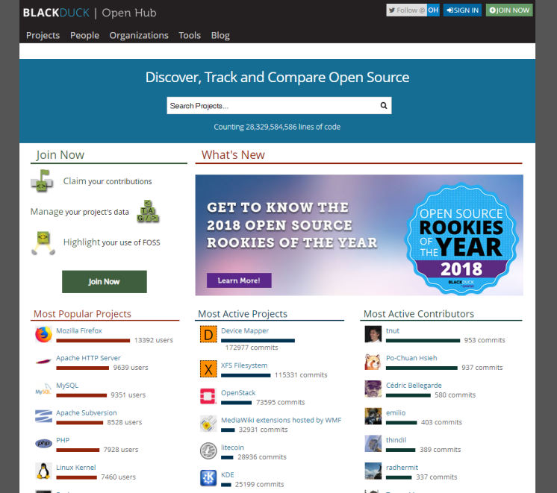Open contributor tnut's profile link
The width and height of the screenshot is (557, 493).
pyautogui.click(x=393, y=330)
